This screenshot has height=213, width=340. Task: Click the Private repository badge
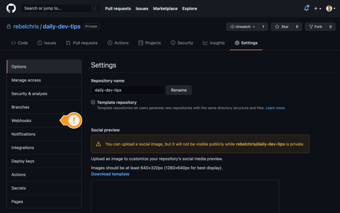91,26
